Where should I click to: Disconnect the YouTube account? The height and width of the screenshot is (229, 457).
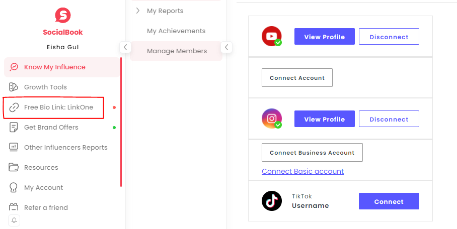(x=389, y=36)
